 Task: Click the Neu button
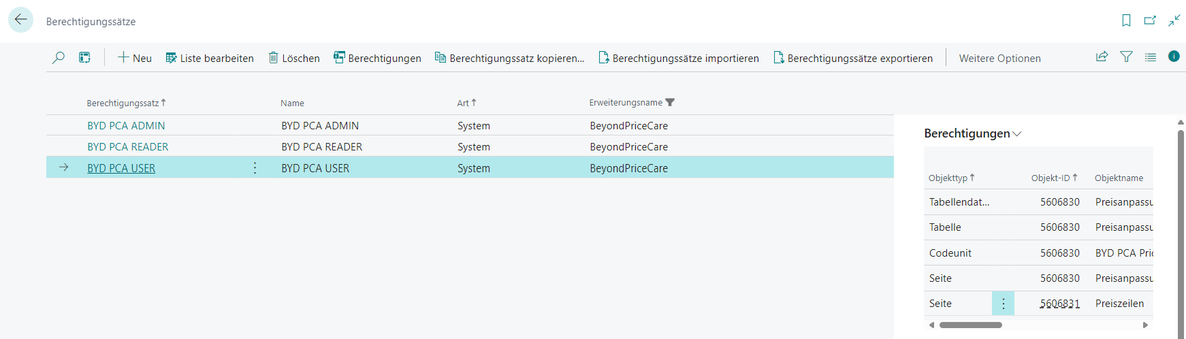pyautogui.click(x=135, y=59)
